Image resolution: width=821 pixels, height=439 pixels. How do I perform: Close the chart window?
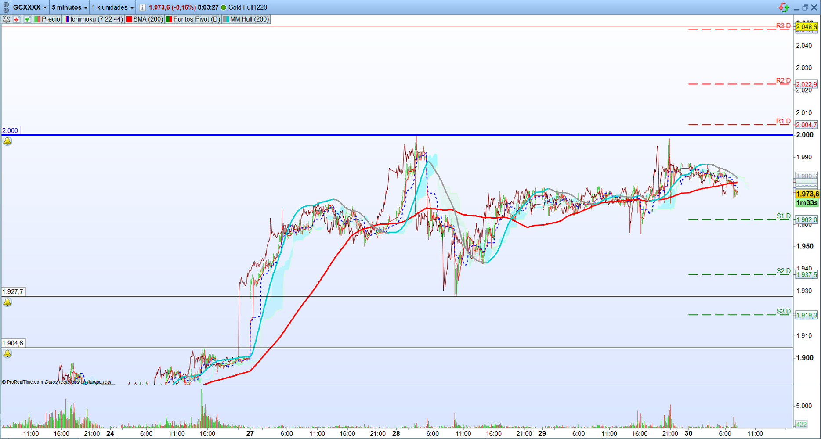tap(814, 7)
